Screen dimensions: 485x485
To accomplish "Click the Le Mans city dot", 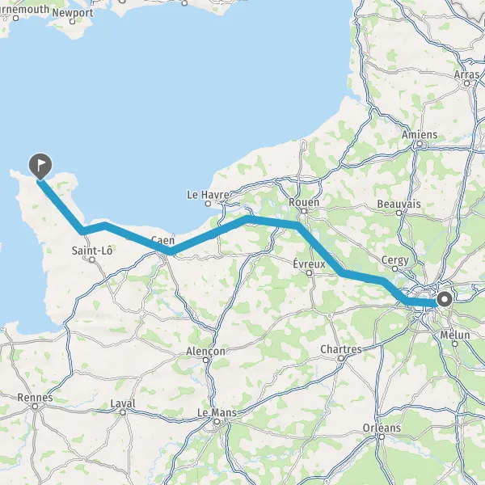I will tap(217, 422).
